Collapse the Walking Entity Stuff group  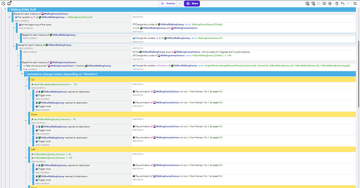point(5,9)
